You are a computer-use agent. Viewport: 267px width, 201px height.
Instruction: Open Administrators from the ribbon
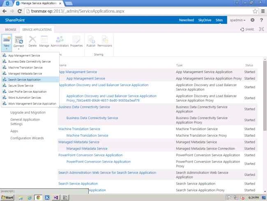(60, 42)
